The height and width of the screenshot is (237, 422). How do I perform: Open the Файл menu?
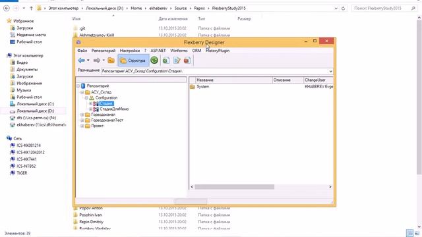(x=82, y=51)
